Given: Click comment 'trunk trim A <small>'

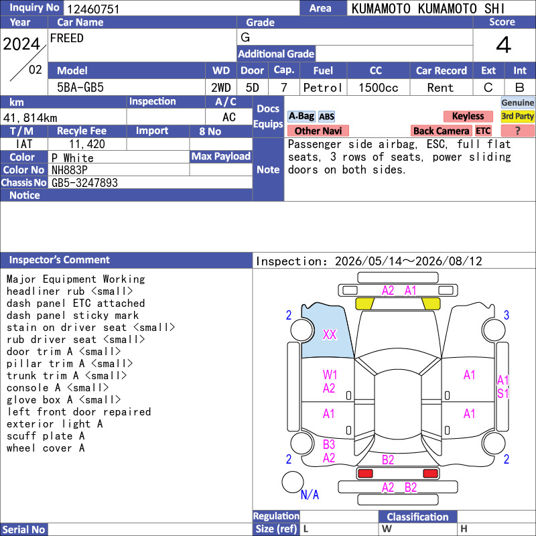Looking at the screenshot, I should pyautogui.click(x=66, y=376).
